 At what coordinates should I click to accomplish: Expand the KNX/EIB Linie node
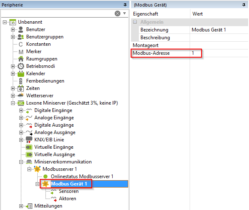point(21,140)
